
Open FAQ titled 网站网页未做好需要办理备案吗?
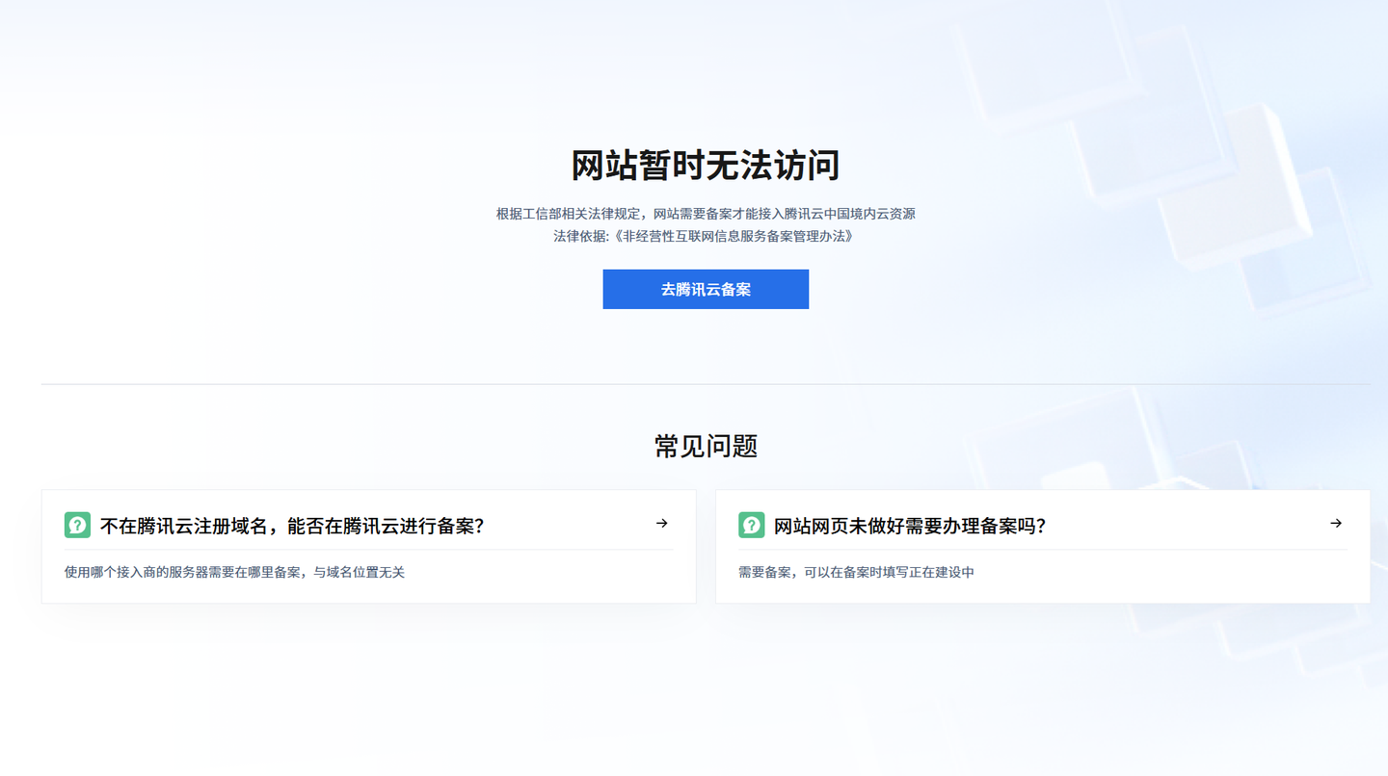point(909,527)
